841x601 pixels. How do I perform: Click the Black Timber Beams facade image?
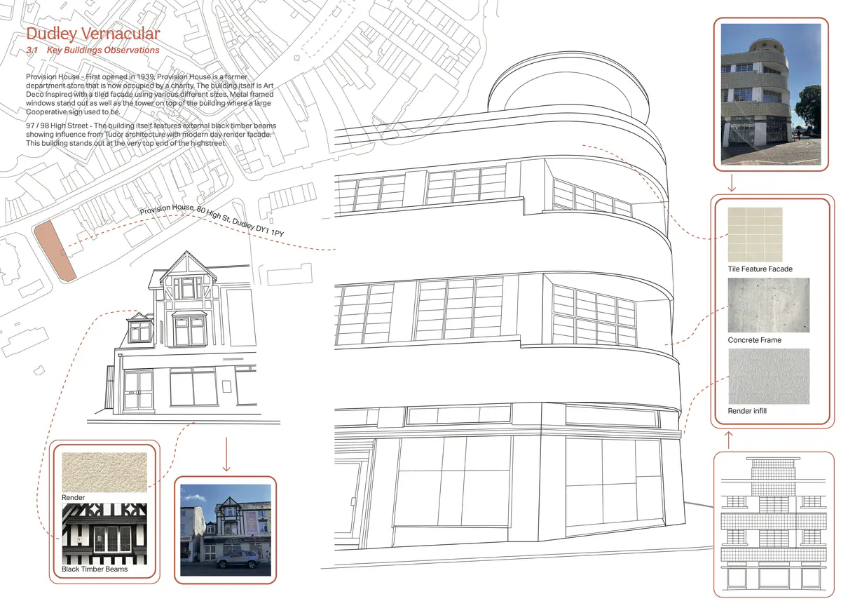point(104,533)
